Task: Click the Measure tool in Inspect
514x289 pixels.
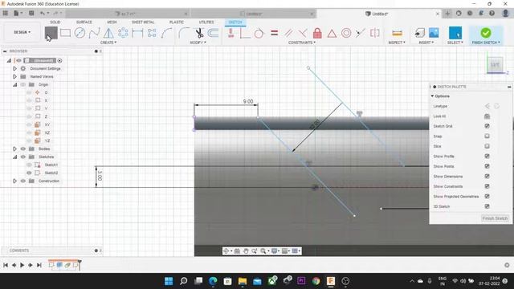Action: click(397, 33)
